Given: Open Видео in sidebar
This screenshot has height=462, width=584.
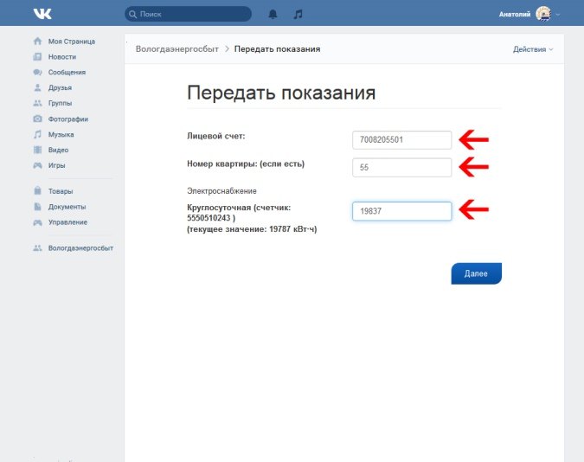Looking at the screenshot, I should tap(59, 151).
